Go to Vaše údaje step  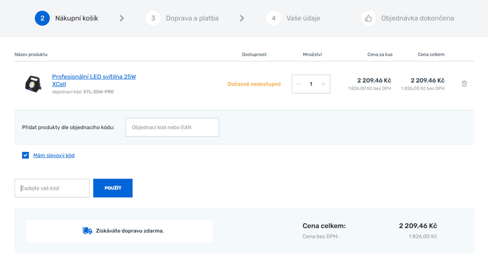pyautogui.click(x=303, y=18)
